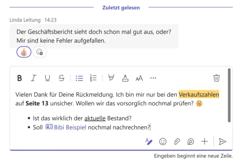Click Linda's message about Geschäftsbericht
The width and height of the screenshot is (241, 163).
tap(94, 36)
